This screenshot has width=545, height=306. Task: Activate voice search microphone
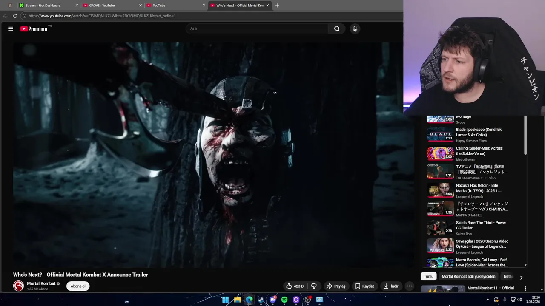click(x=355, y=28)
